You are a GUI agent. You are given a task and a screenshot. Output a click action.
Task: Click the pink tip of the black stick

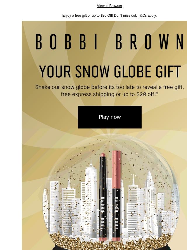coord(103,155)
